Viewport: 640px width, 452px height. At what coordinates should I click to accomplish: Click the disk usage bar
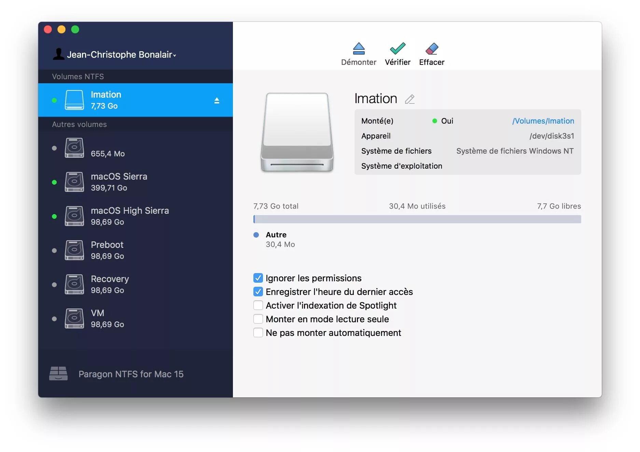coord(417,219)
